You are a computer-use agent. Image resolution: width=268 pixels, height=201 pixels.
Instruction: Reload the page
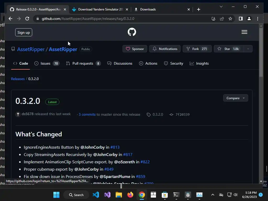27,19
